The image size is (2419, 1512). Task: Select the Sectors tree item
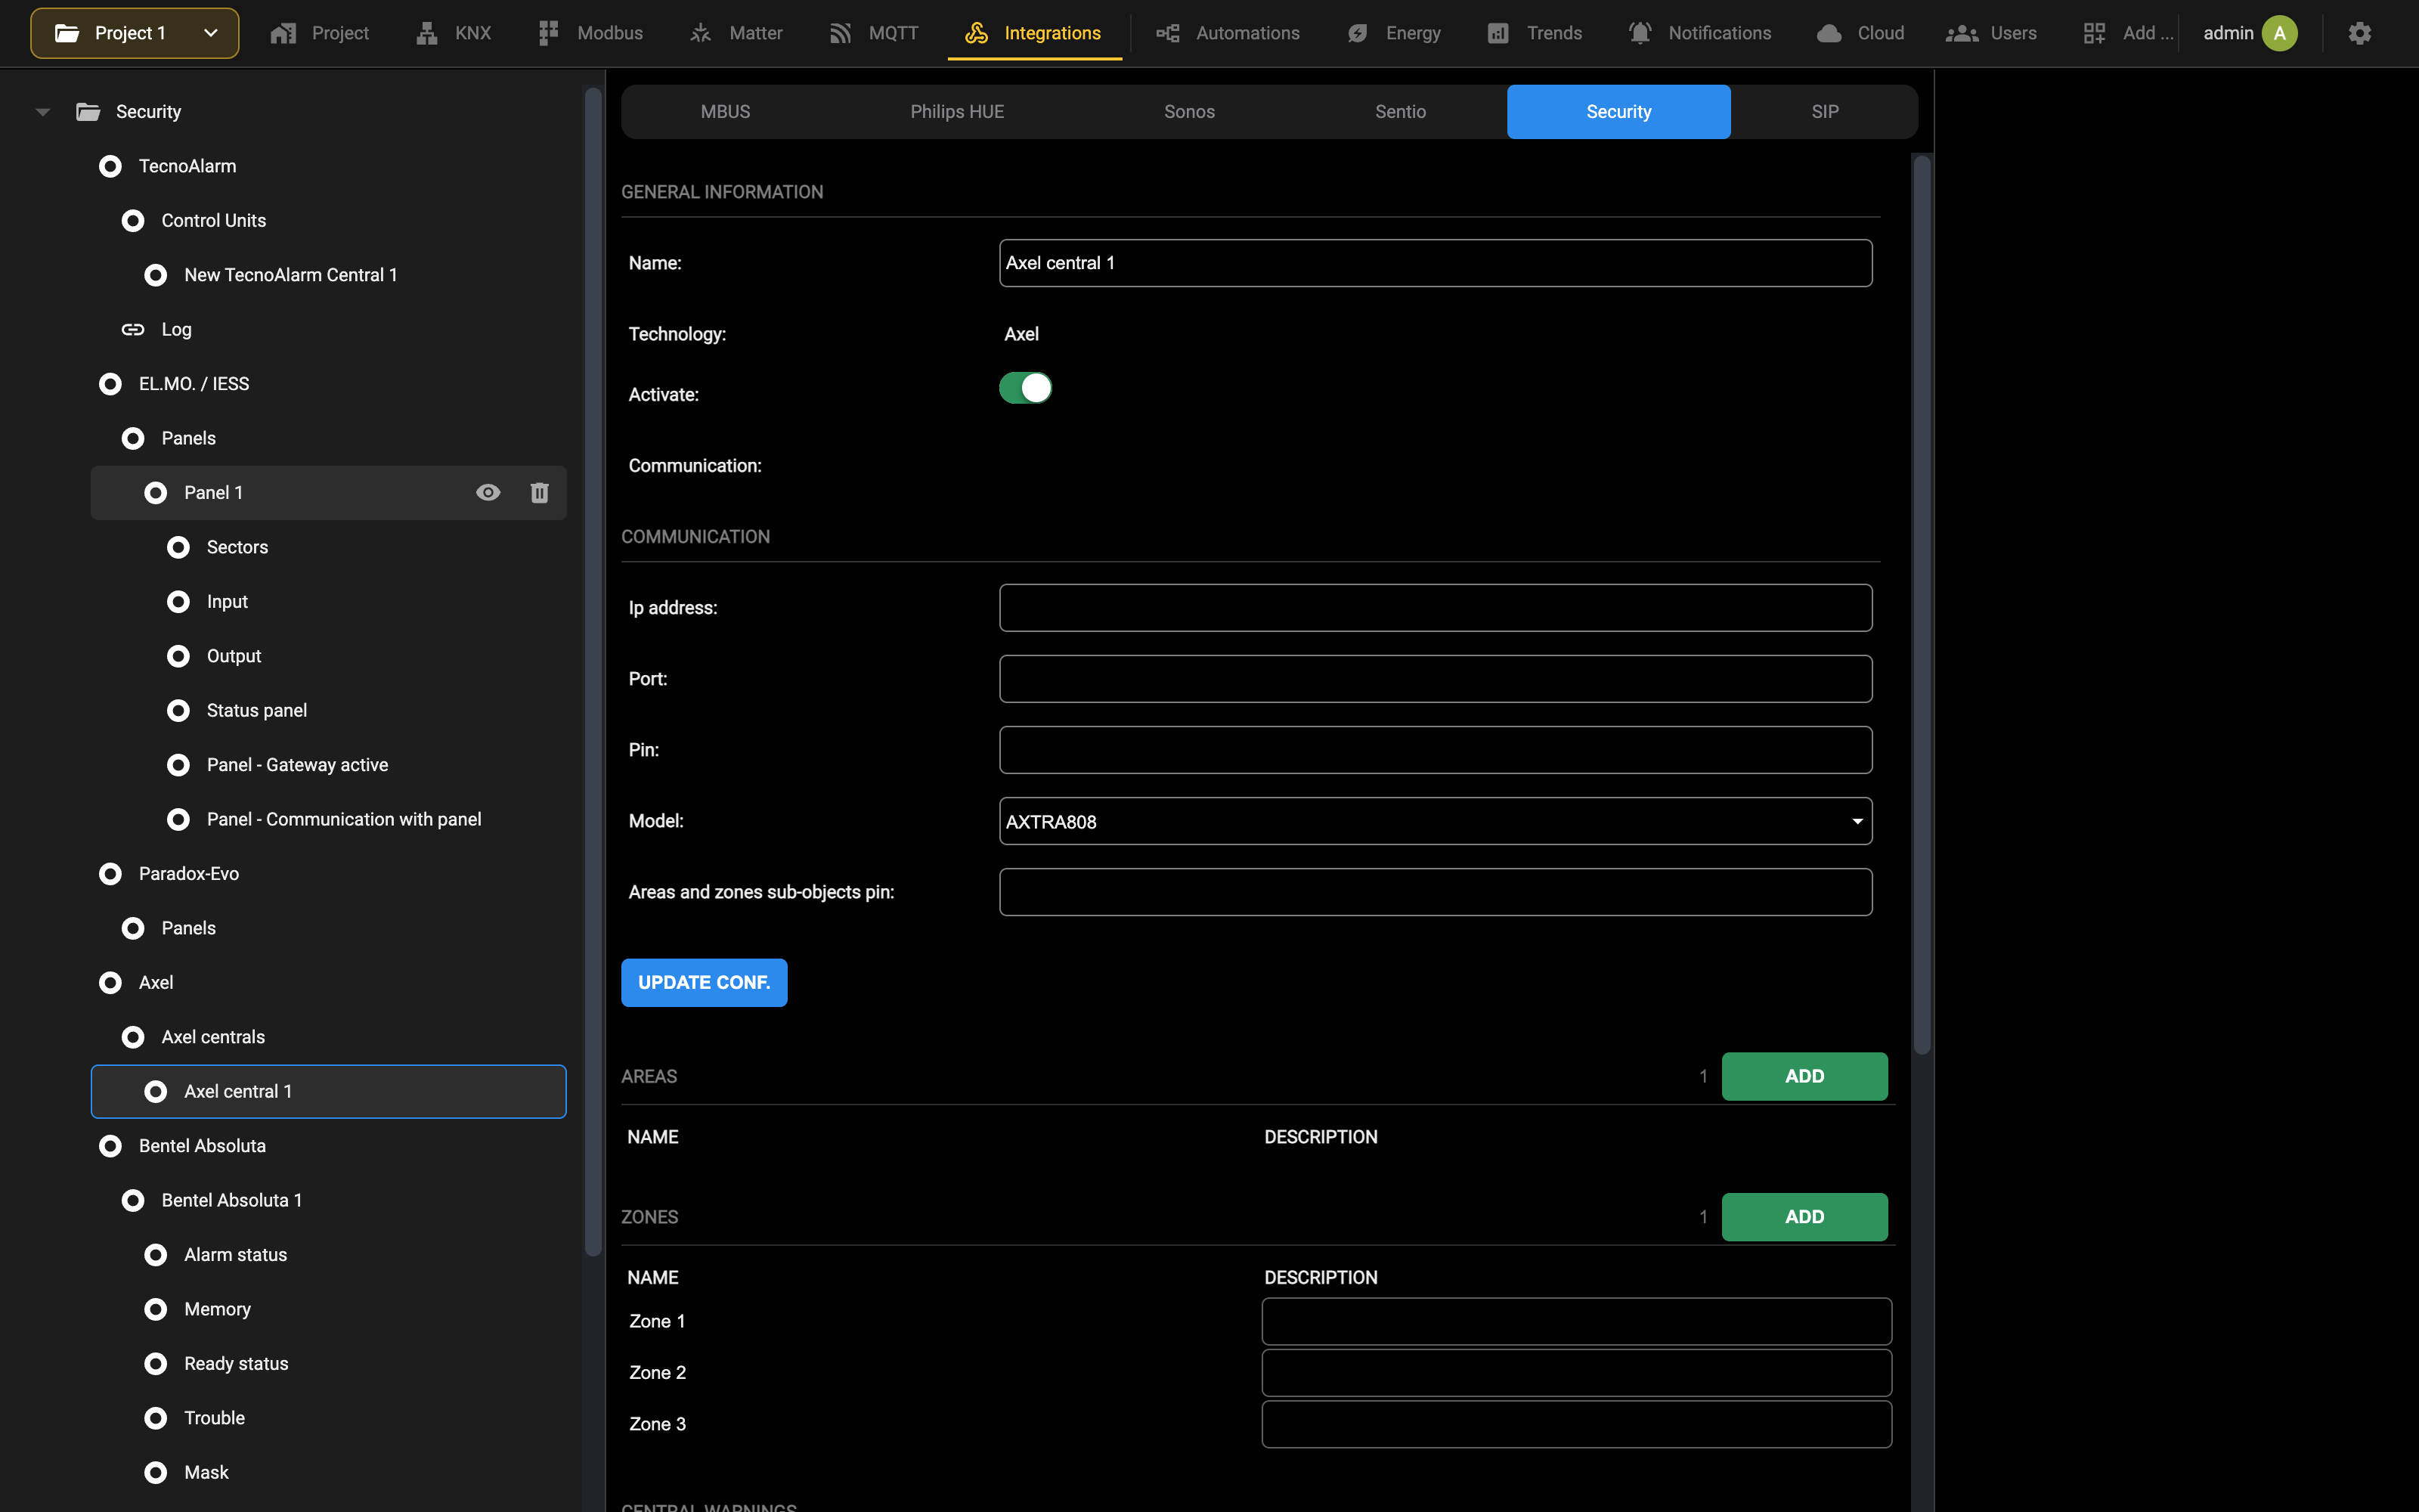pos(329,547)
